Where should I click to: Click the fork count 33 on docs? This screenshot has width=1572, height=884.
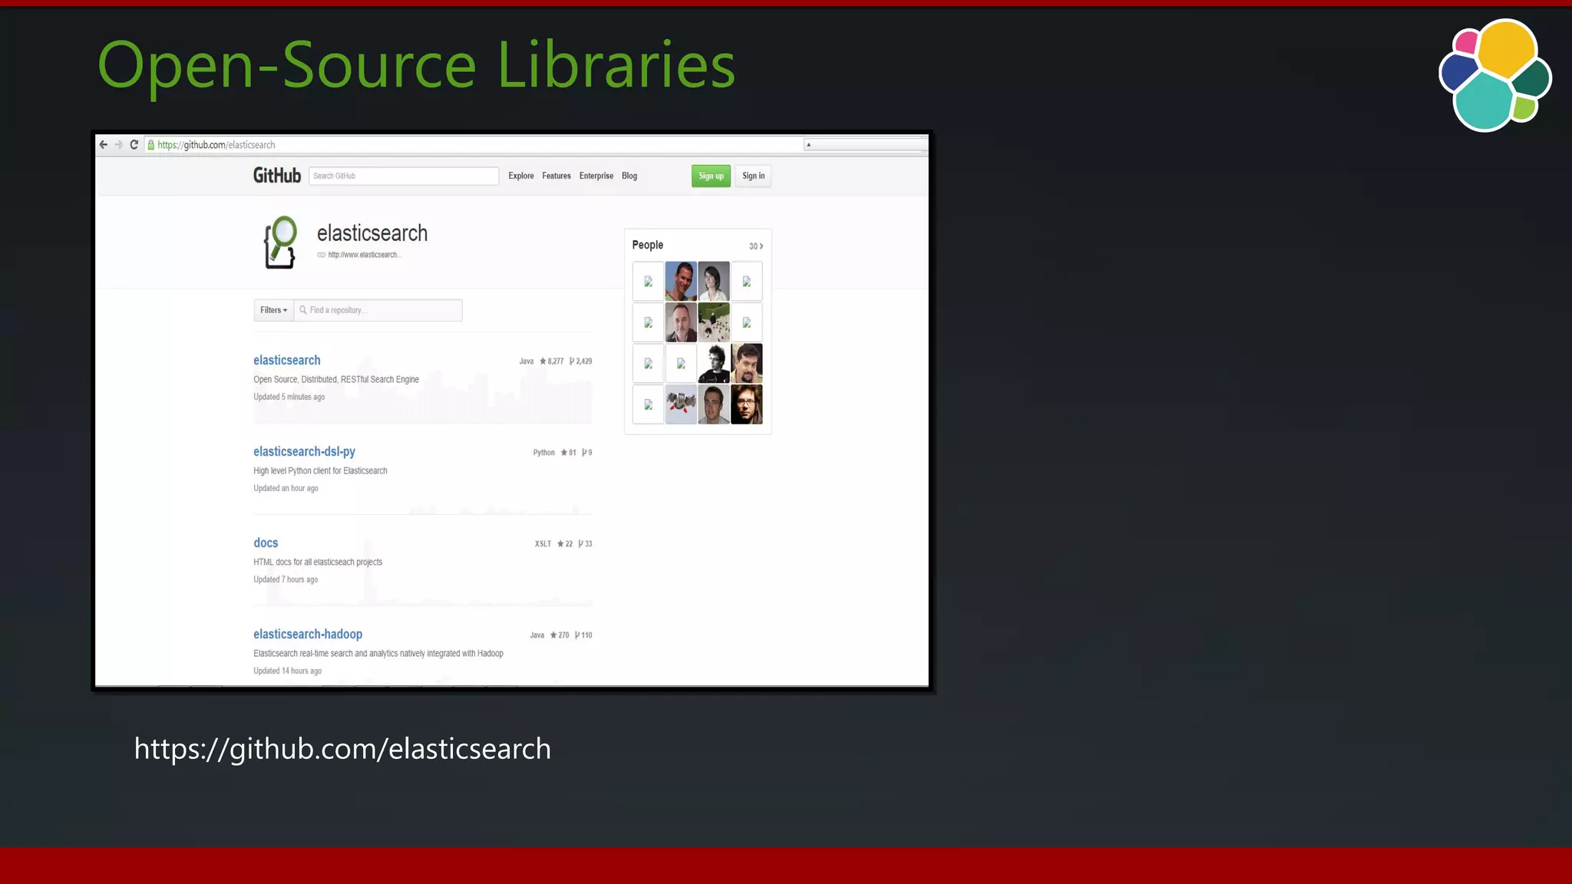(585, 543)
